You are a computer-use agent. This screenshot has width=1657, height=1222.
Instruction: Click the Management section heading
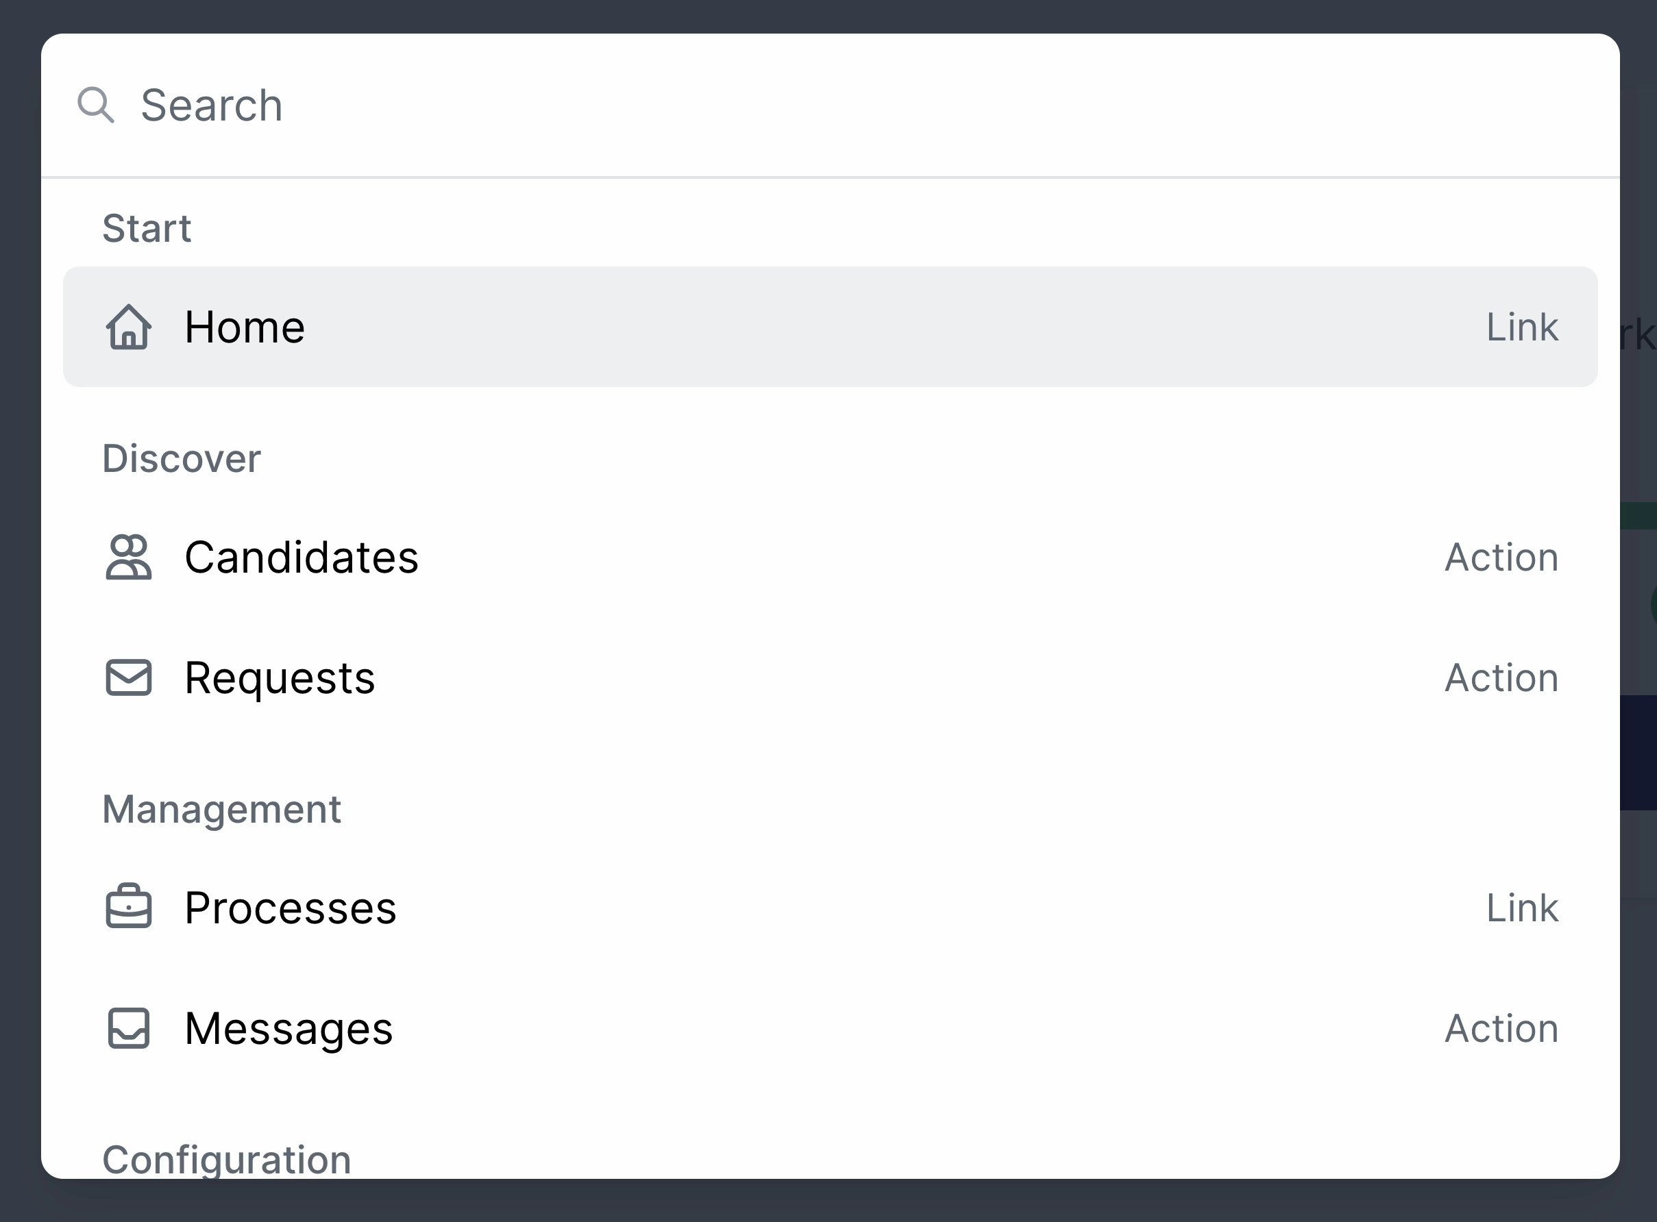pyautogui.click(x=221, y=810)
